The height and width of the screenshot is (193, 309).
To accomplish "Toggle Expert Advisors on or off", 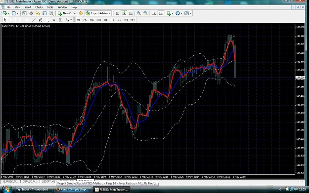I will click(98, 13).
